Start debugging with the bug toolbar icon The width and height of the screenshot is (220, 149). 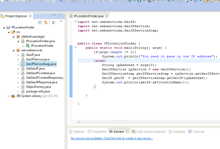click(130, 2)
